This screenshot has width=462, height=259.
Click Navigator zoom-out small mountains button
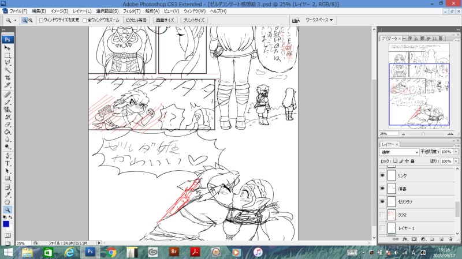point(403,134)
